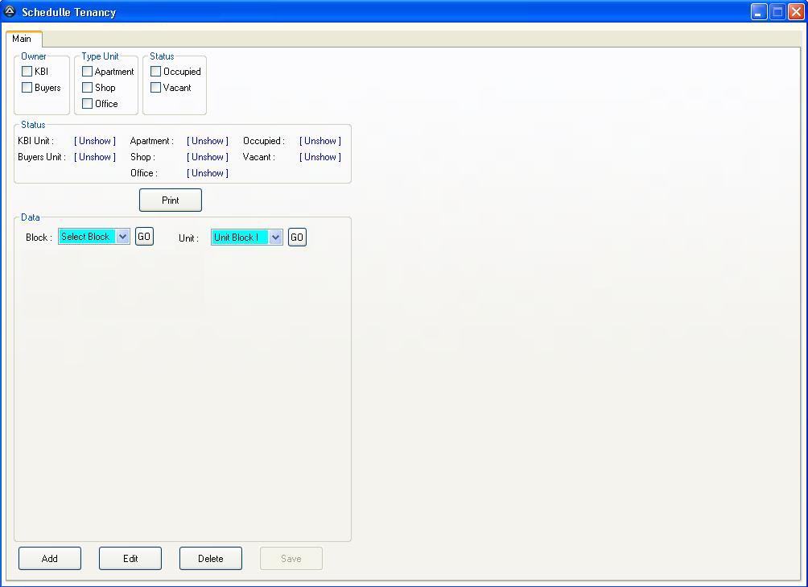Tick the Buyers owner checkbox
This screenshot has width=808, height=587.
point(27,88)
